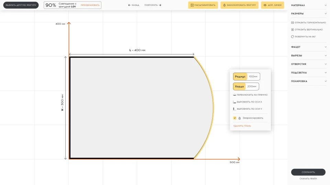This screenshot has height=185, width=330.
Task: Click the forward arrow icon near Повторить
Action: 160,5
